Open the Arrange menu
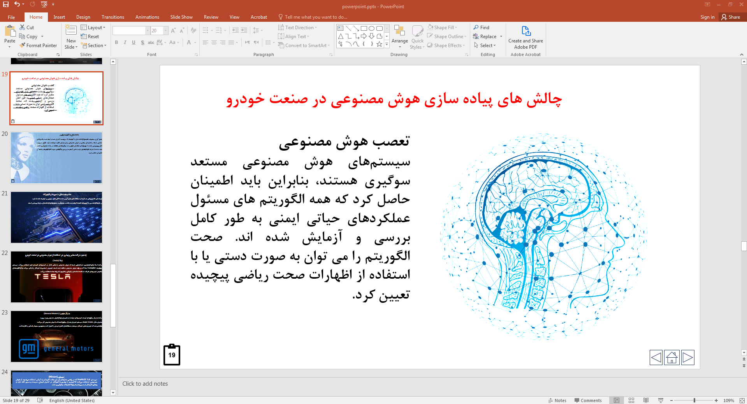This screenshot has height=404, width=747. [x=400, y=37]
